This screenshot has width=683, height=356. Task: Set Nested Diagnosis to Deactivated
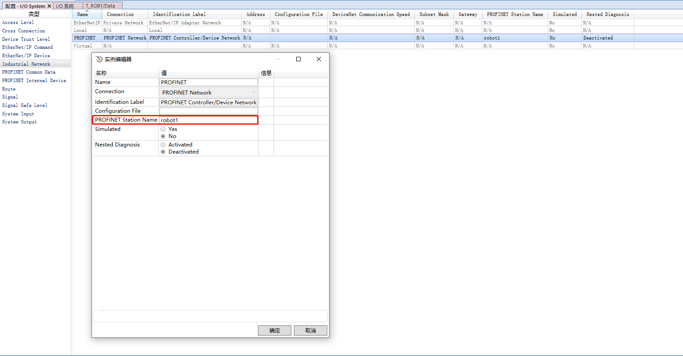coord(163,152)
